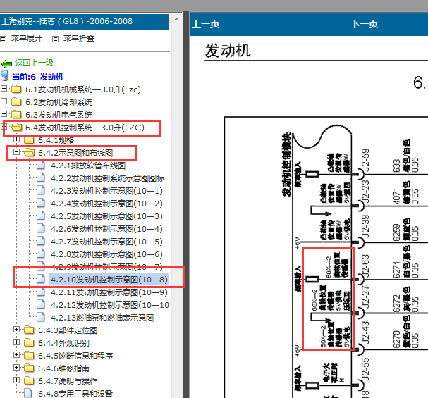Click the green back arrow icon
428x398 pixels.
pos(6,64)
